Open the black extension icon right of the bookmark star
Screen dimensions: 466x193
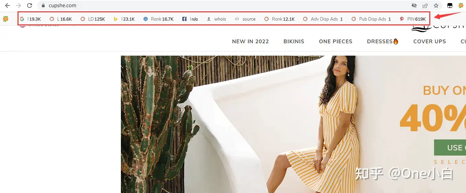[450, 5]
